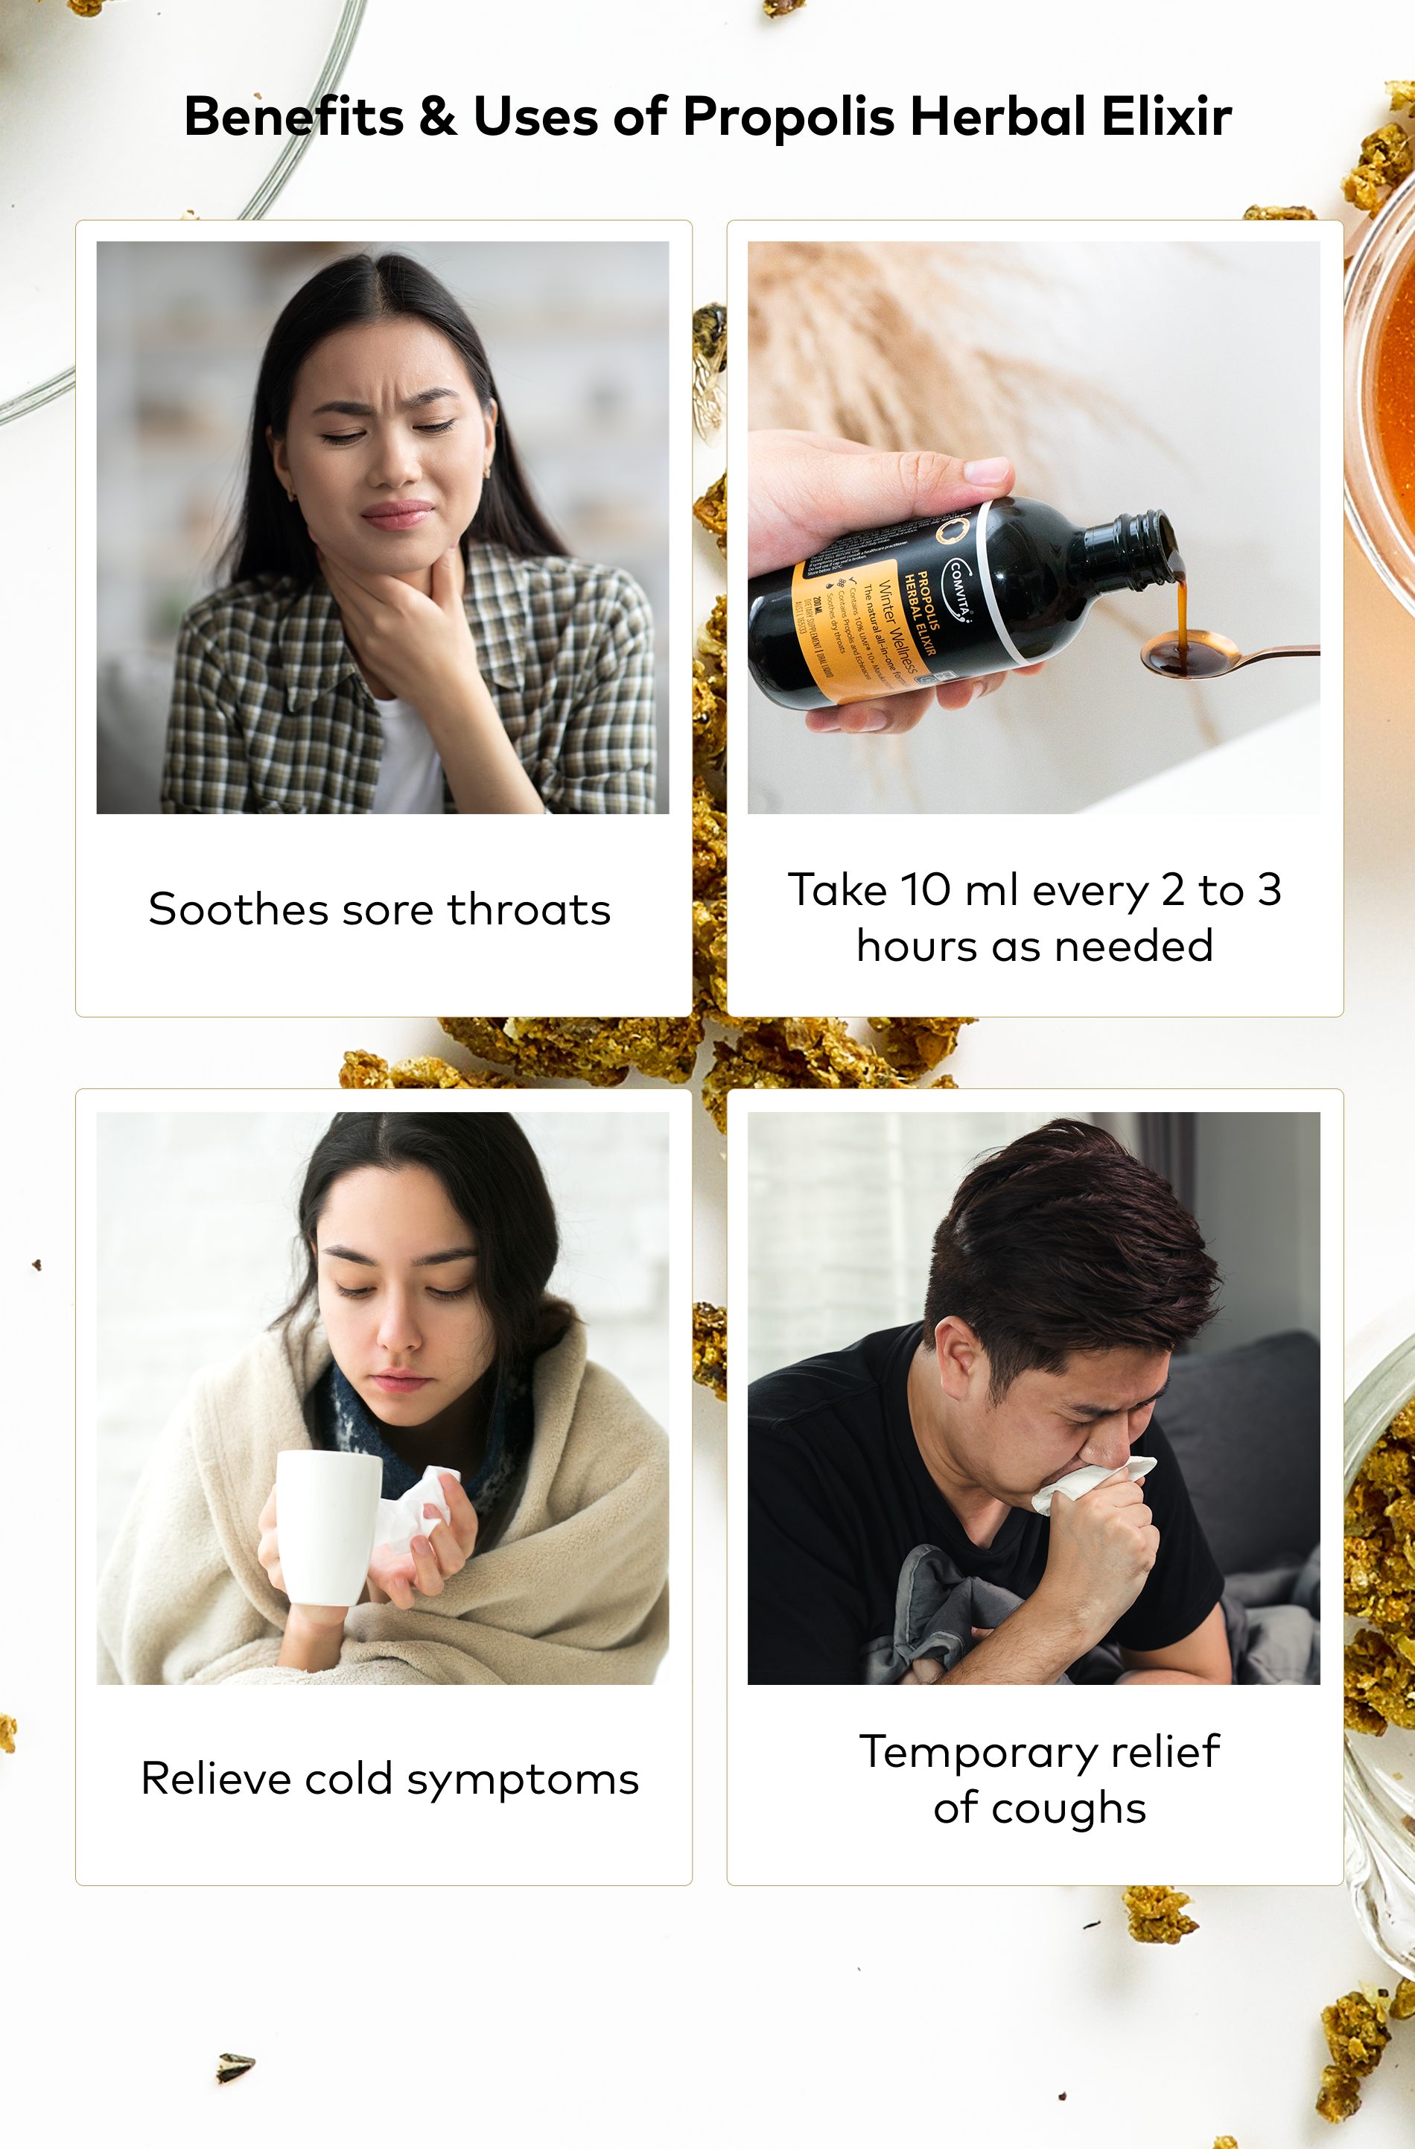
Task: Select the coughing man photo
Action: click(x=1034, y=1397)
